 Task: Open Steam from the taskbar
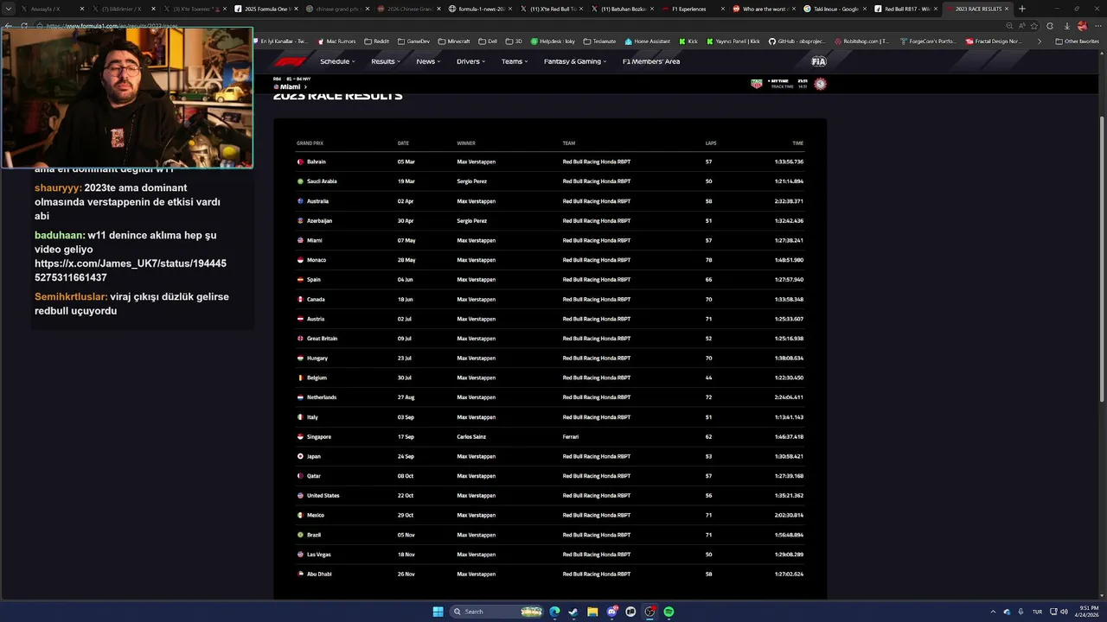(573, 612)
